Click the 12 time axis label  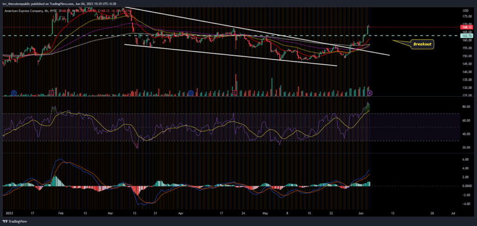[392, 214]
